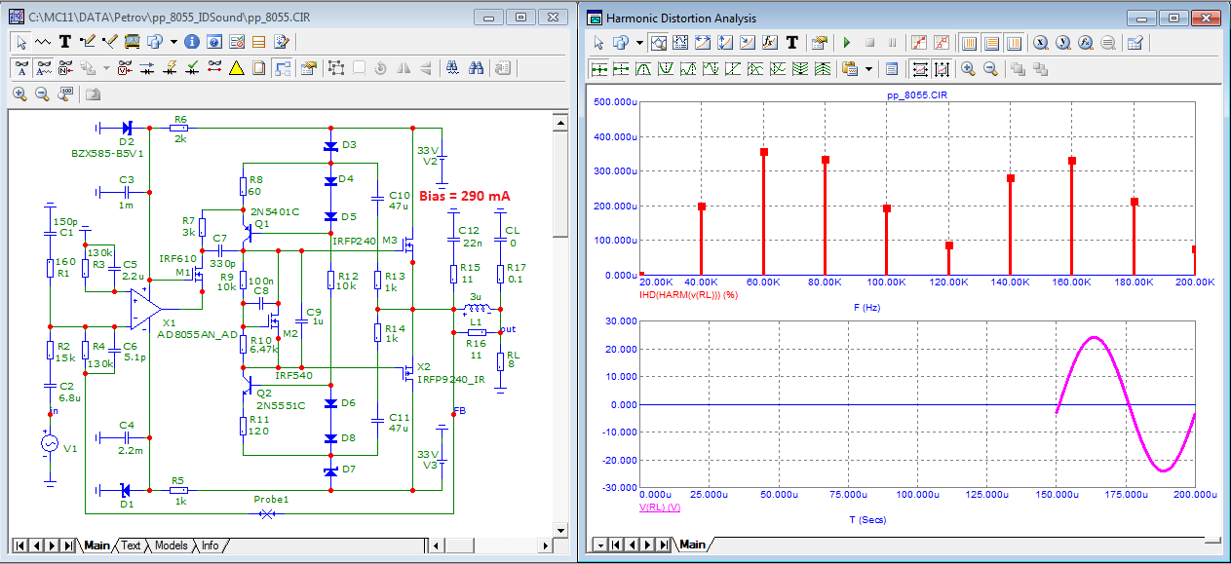Viewport: 1231px width, 564px height.
Task: Switch to the Models tab
Action: point(171,545)
